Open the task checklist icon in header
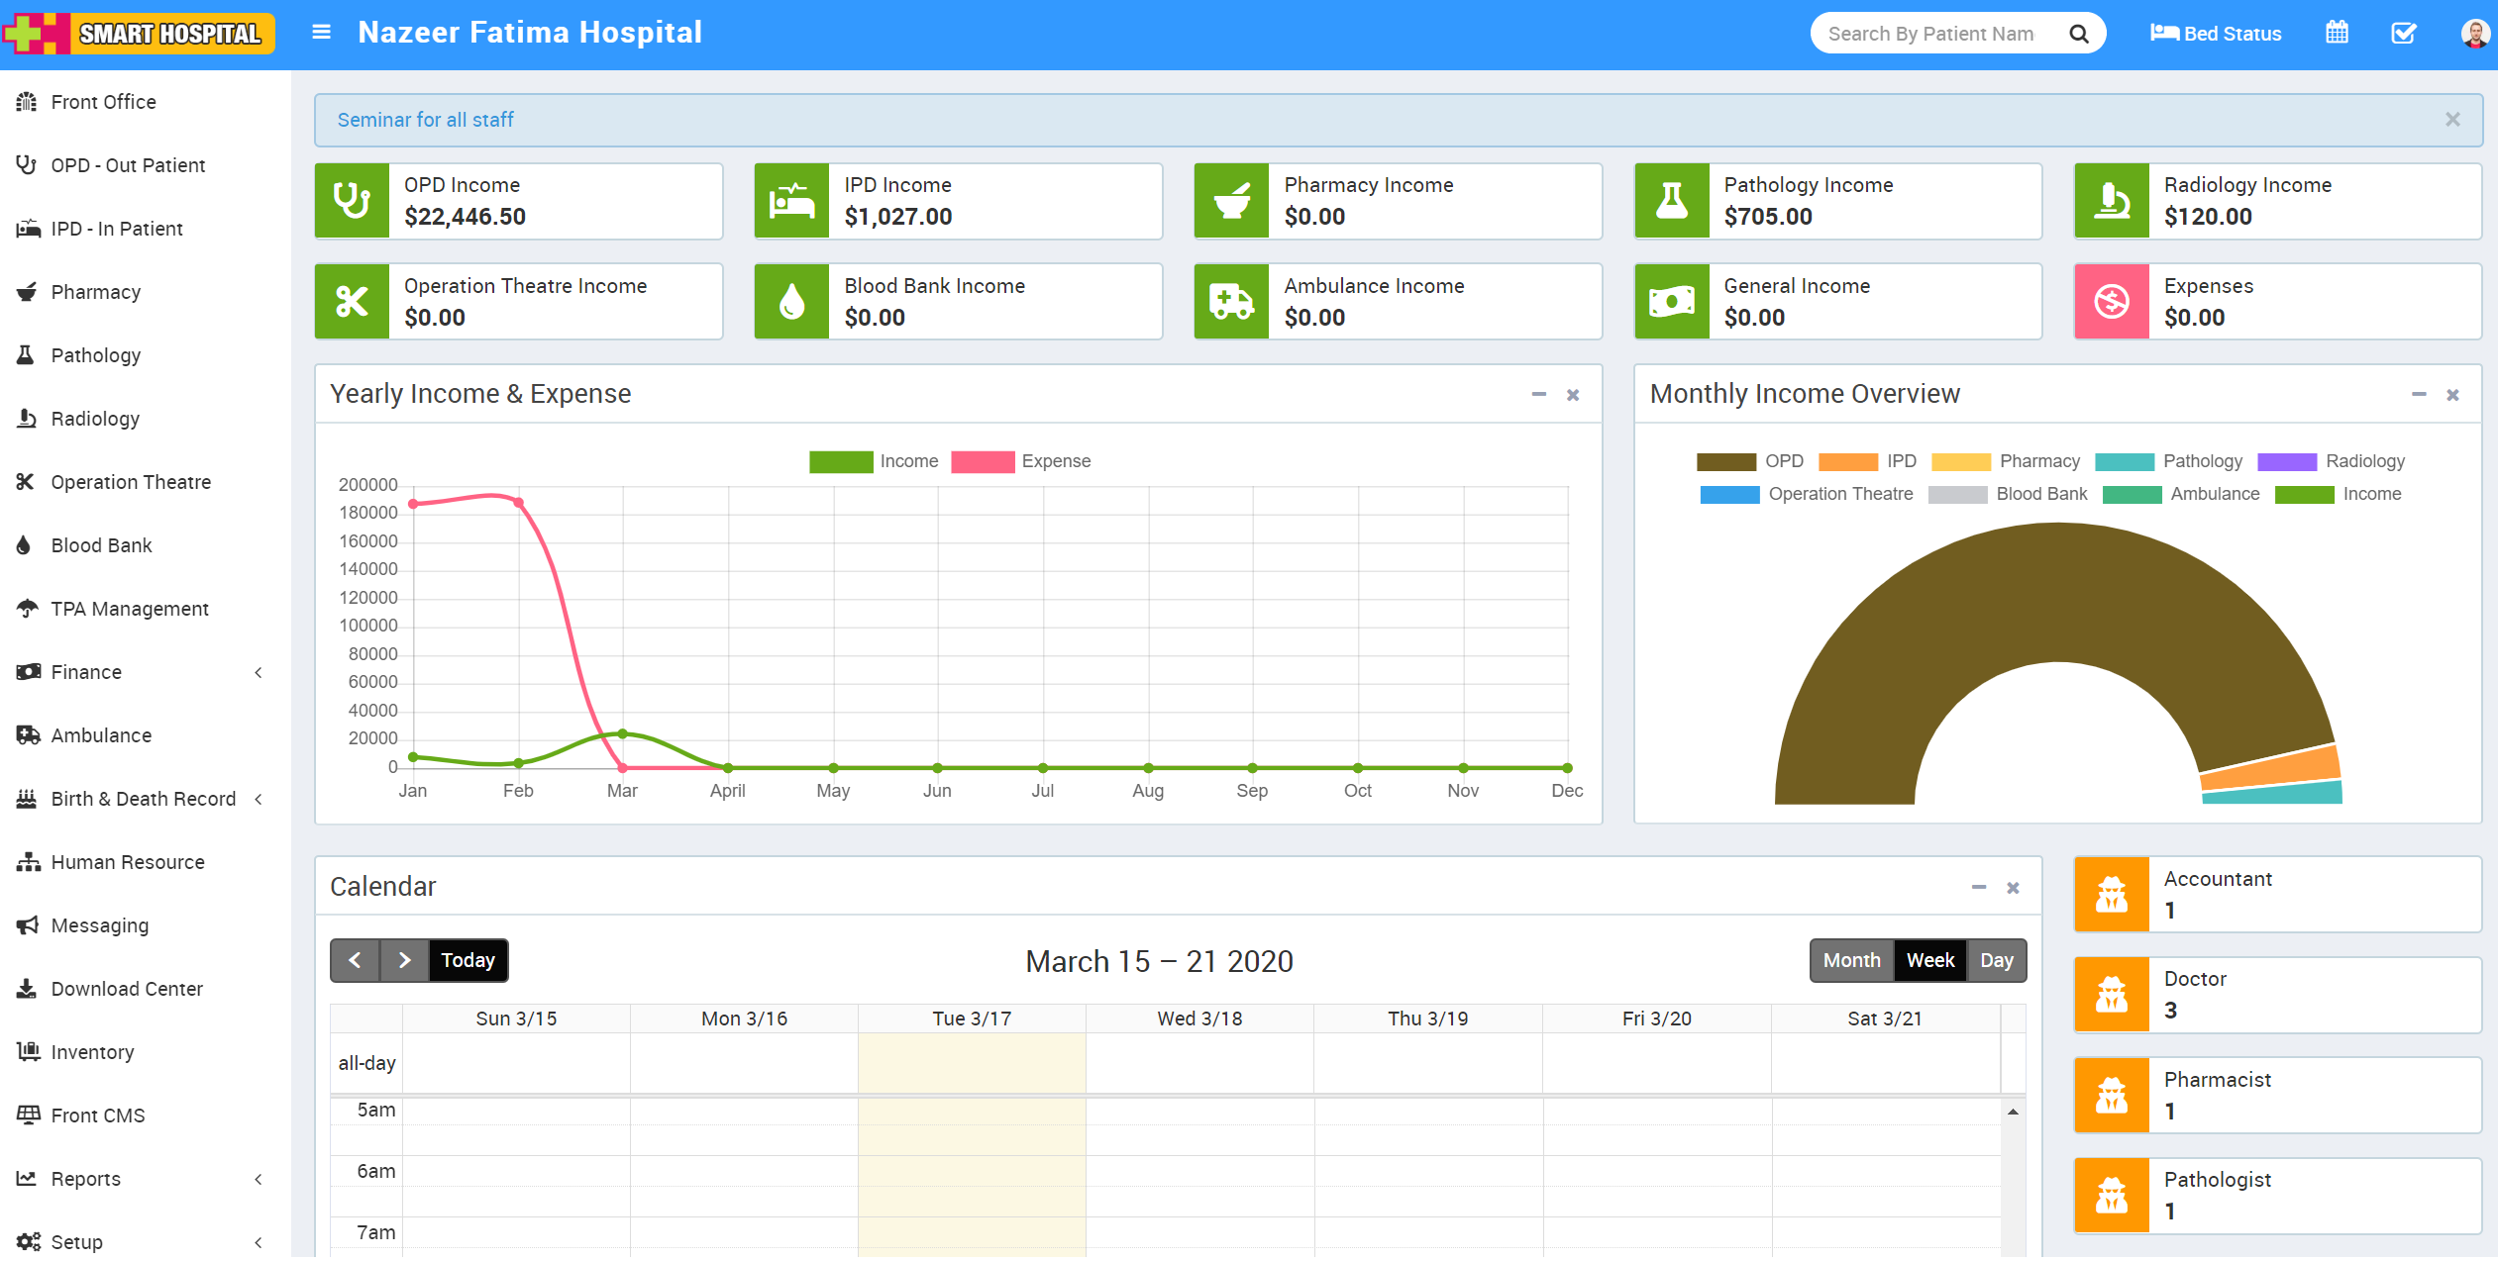Image resolution: width=2498 pixels, height=1261 pixels. 2404,33
